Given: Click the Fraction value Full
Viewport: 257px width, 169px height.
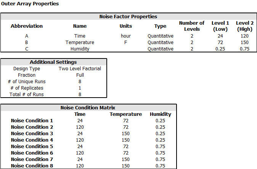Looking at the screenshot, I should 80,75.
